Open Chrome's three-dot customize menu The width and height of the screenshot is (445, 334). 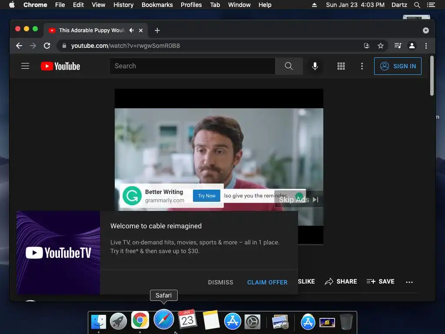[x=426, y=46]
